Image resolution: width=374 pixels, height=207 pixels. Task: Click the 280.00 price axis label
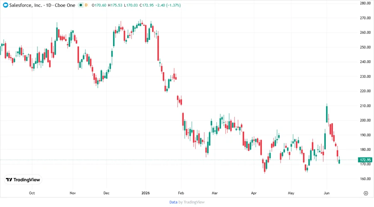pyautogui.click(x=365, y=3)
